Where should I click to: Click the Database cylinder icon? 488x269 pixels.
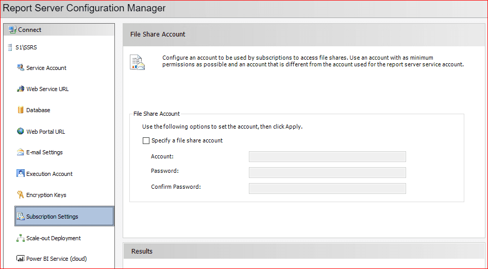pos(21,110)
